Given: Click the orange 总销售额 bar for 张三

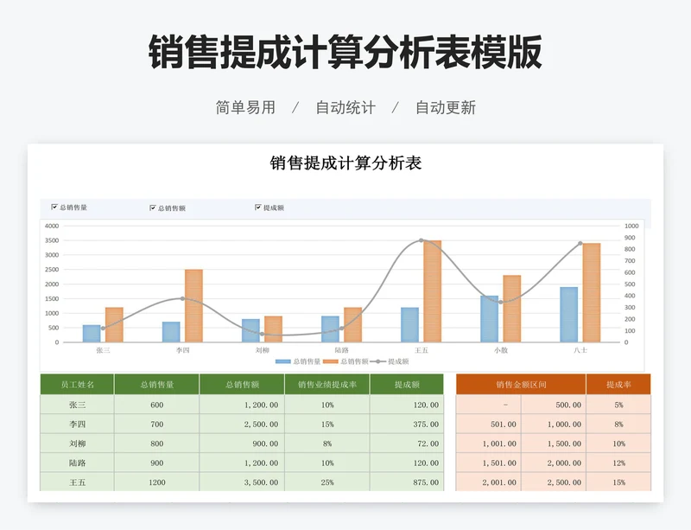Looking at the screenshot, I should pos(114,325).
